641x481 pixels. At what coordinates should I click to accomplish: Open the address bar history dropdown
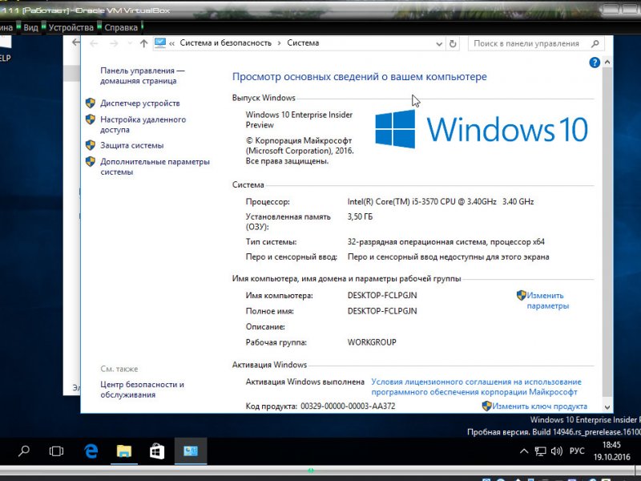click(439, 44)
